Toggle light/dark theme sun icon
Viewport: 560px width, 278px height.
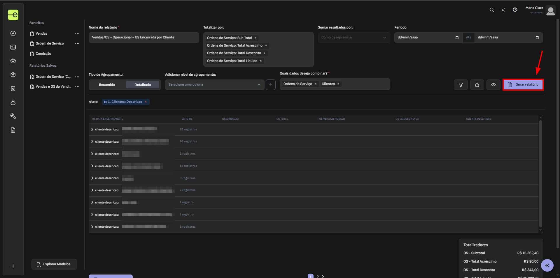pos(503,10)
